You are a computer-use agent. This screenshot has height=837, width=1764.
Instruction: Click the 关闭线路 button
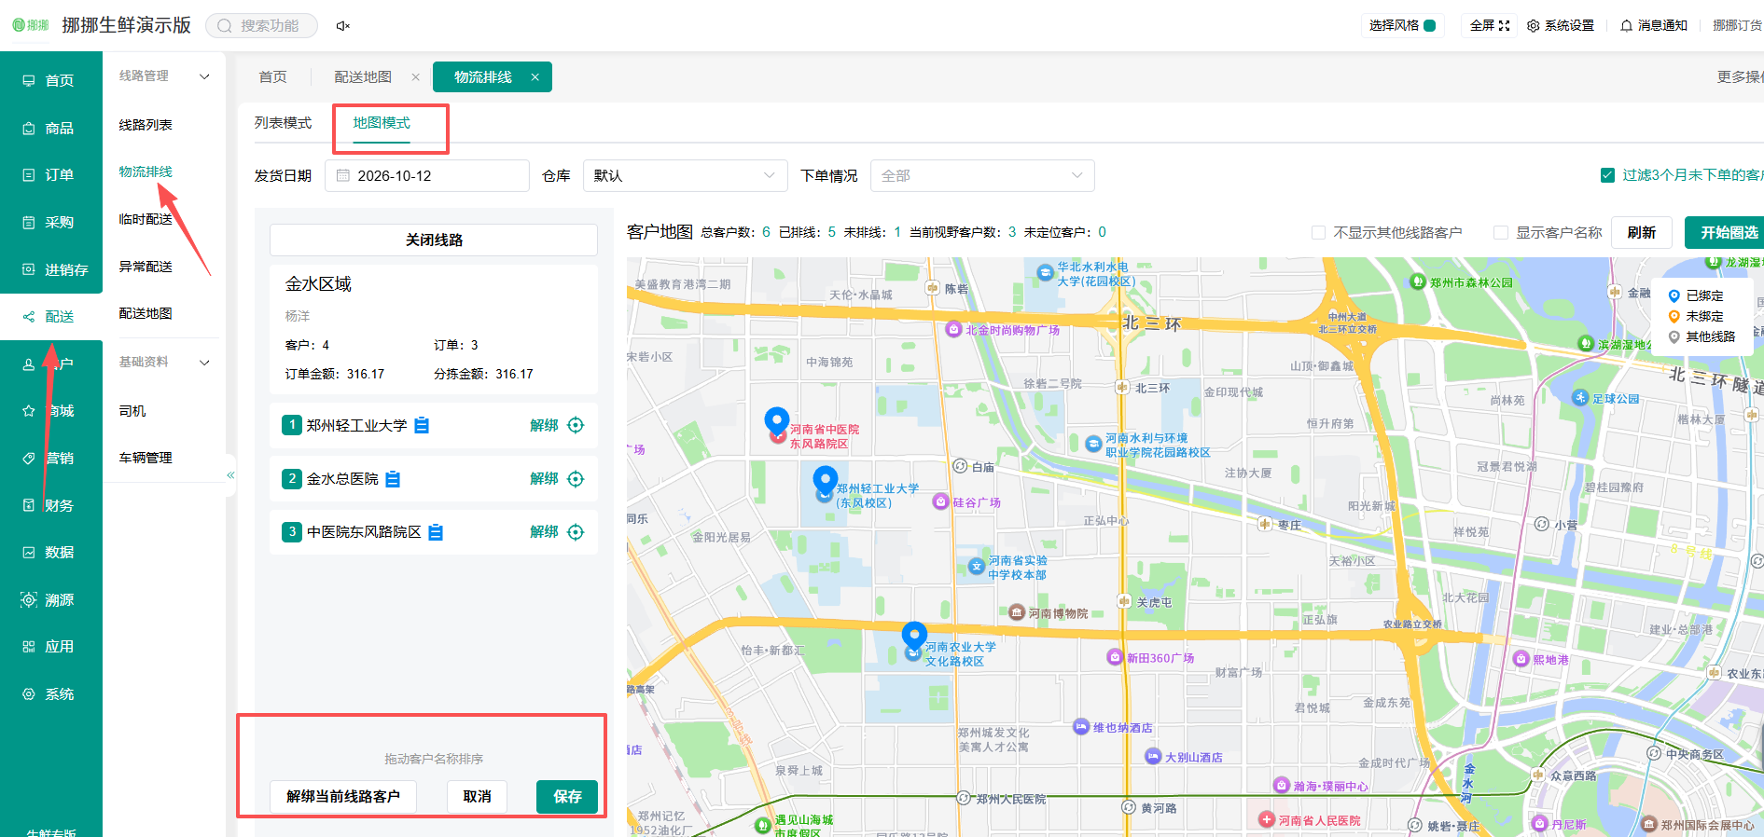click(434, 240)
